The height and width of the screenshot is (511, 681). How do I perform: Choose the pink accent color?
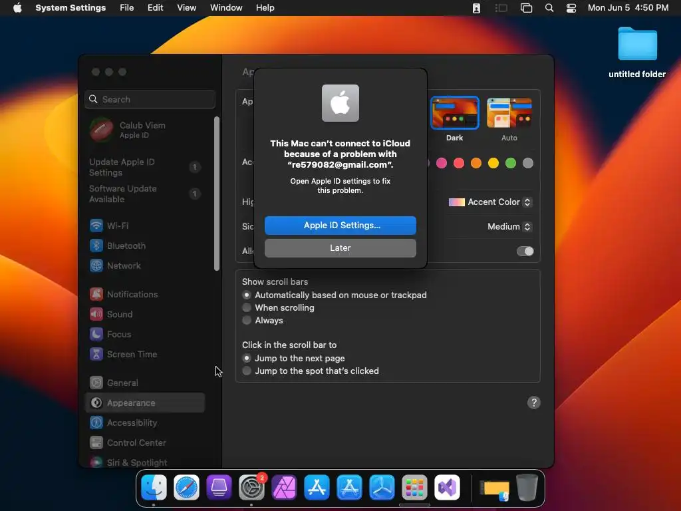442,163
